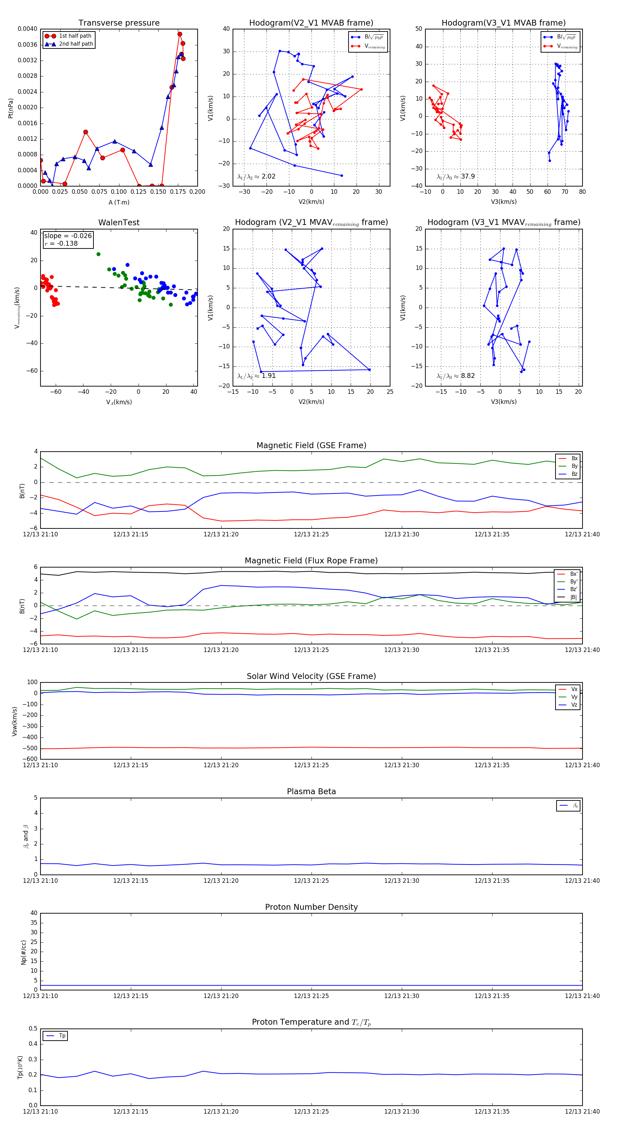This screenshot has height=1142, width=623.
Task: Select 'Vy' legend entry in solar wind plot
Action: point(568,697)
